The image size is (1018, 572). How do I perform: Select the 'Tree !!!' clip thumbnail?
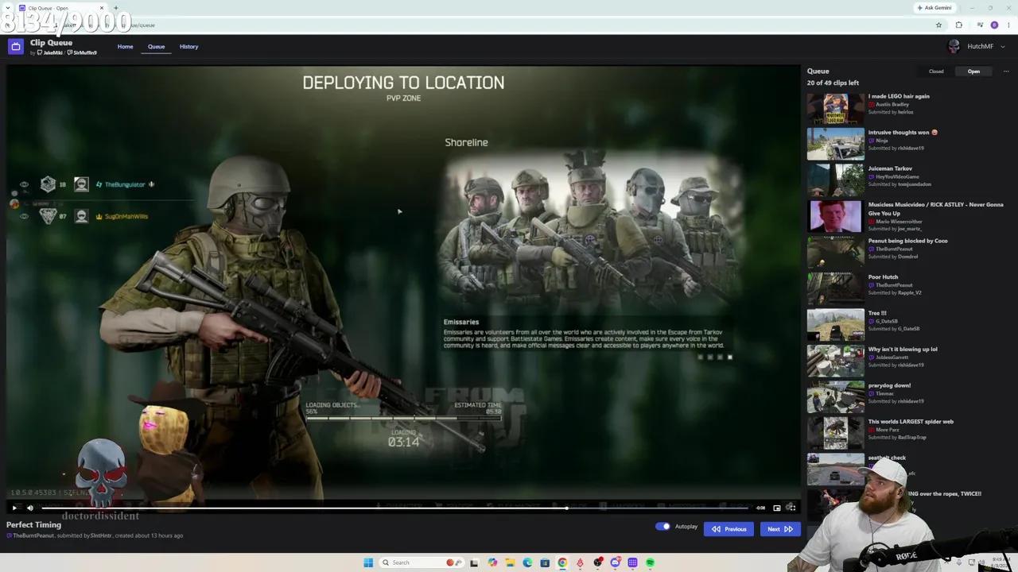coord(835,325)
